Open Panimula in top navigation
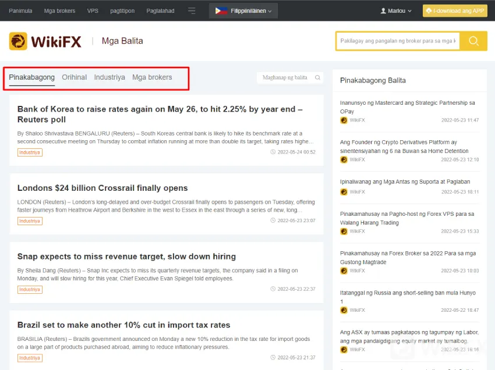The width and height of the screenshot is (495, 370). tap(20, 10)
